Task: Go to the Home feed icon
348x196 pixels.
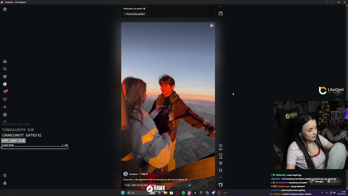Action: [x=5, y=61]
